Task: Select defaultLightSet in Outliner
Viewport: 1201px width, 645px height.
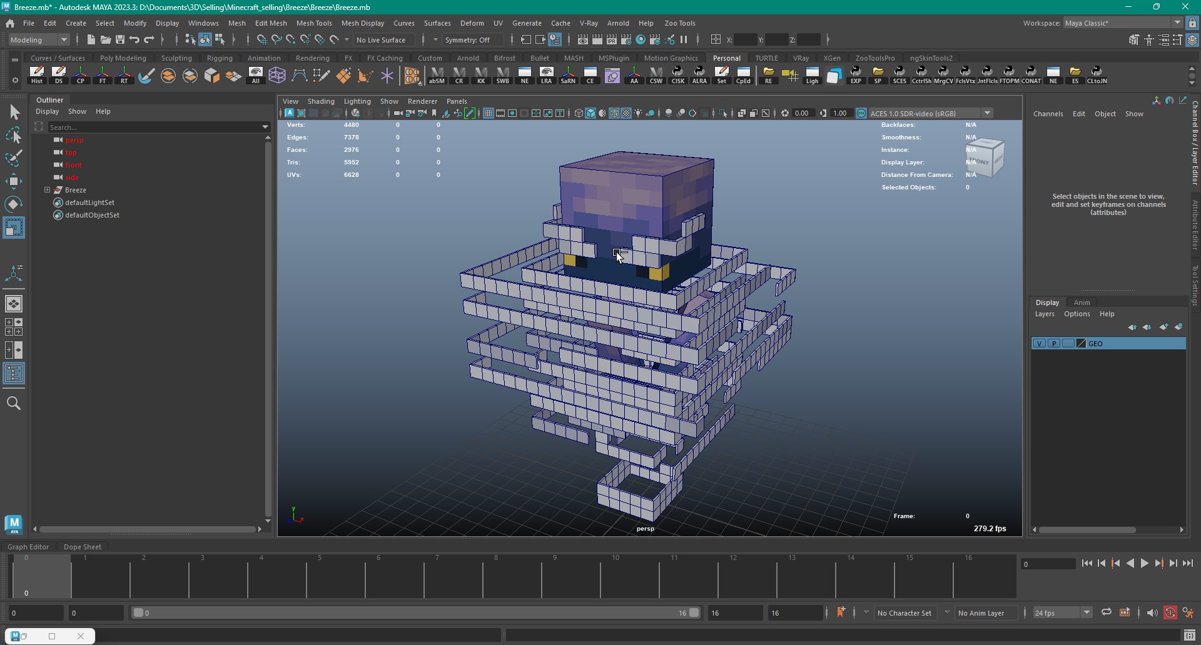Action: (x=89, y=202)
